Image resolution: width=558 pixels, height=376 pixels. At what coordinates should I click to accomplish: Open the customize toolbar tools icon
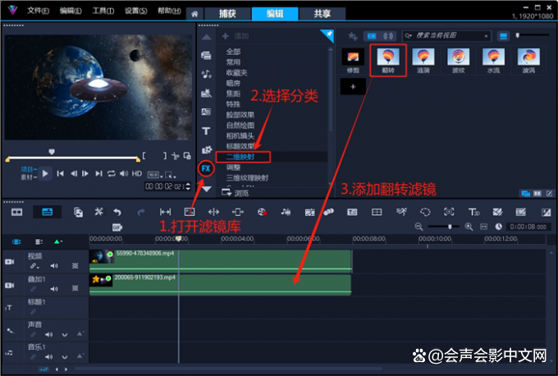pyautogui.click(x=99, y=212)
